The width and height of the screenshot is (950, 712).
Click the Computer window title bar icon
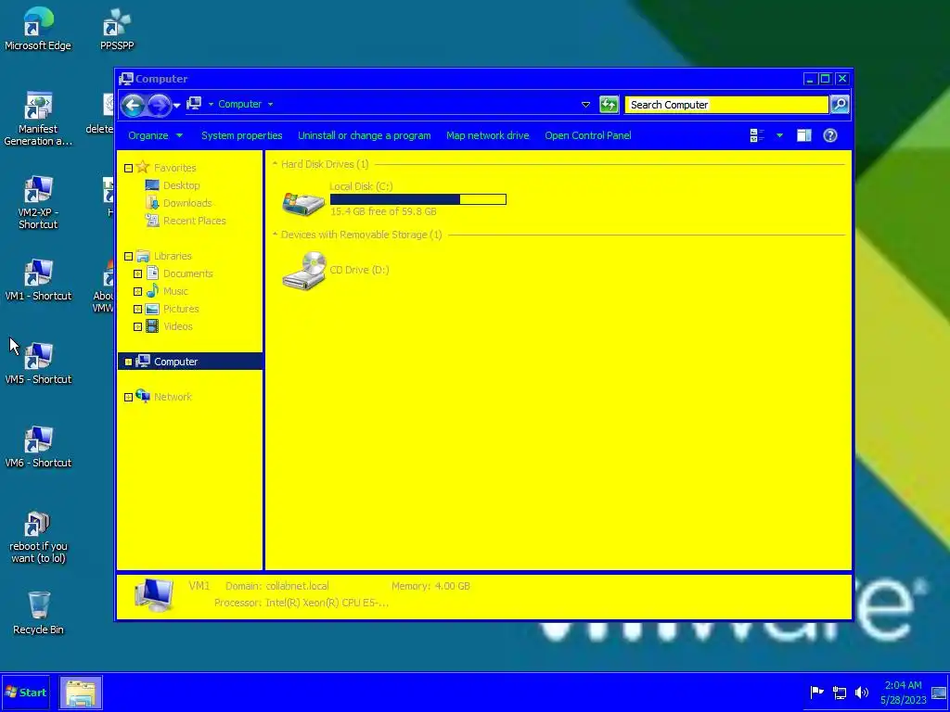(126, 79)
